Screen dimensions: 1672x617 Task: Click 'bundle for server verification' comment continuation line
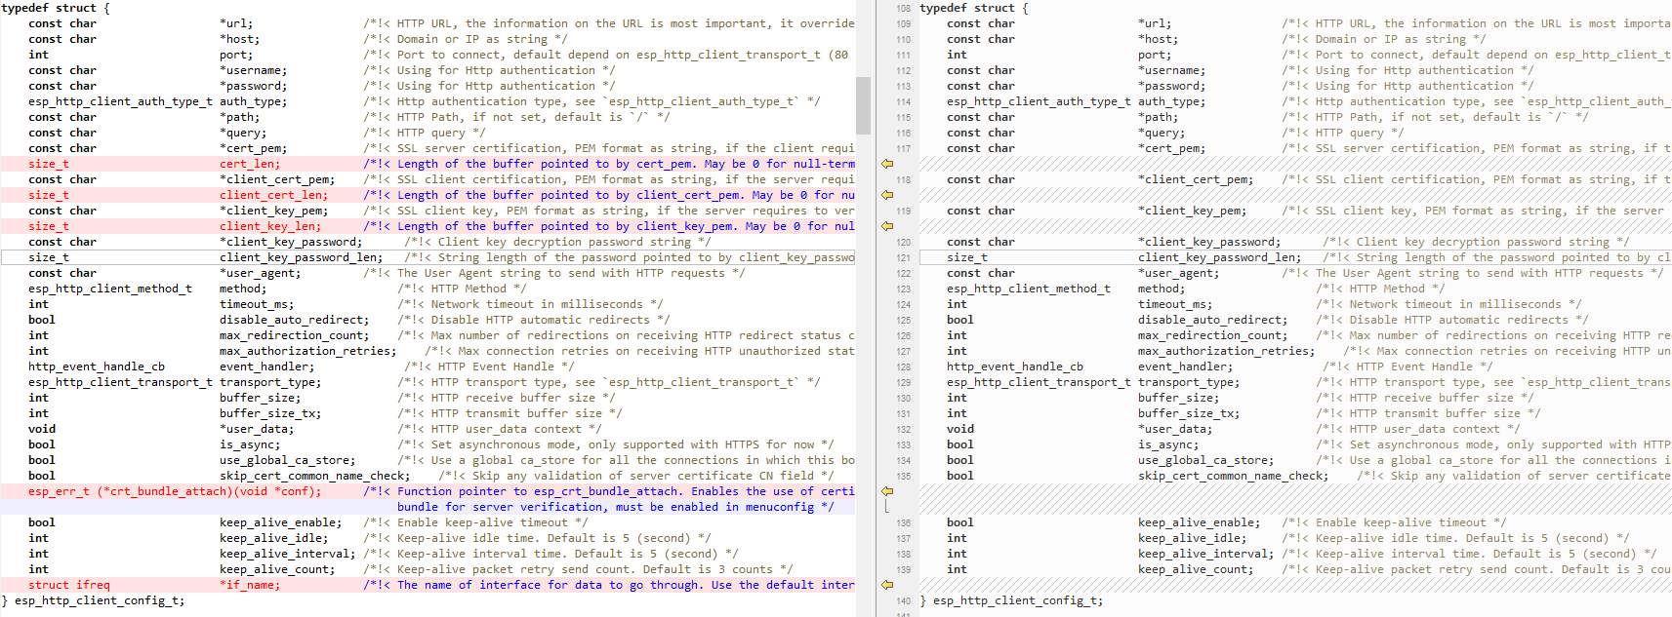pos(615,507)
